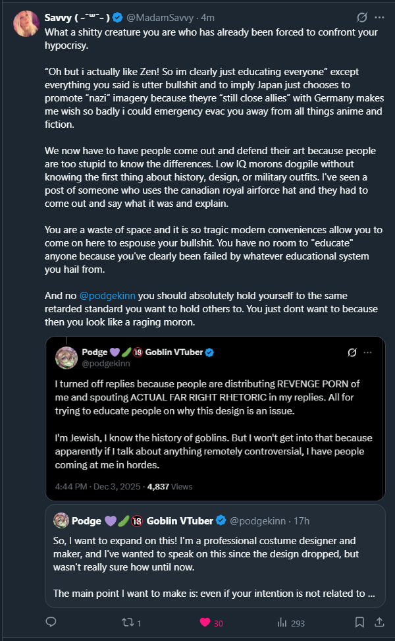Open Savvy's profile avatar

click(x=26, y=24)
